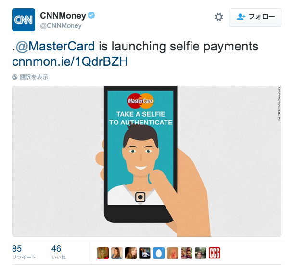The image size is (293, 270).
Task: Click the dark avatar fourth in row
Action: point(145,253)
